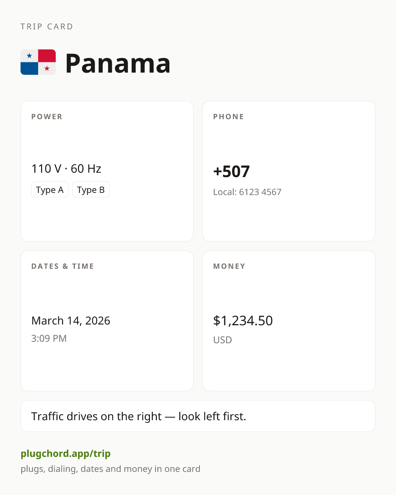Select the Type B plug chip
Image resolution: width=396 pixels, height=495 pixels.
(91, 190)
